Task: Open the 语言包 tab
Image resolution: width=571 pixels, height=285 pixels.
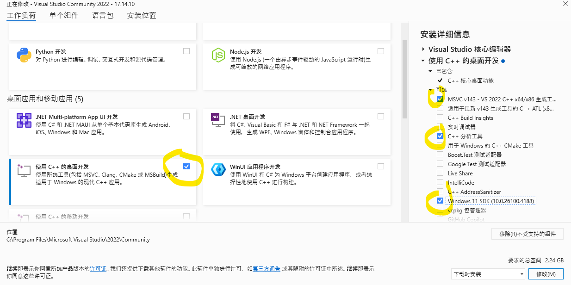Action: 103,15
